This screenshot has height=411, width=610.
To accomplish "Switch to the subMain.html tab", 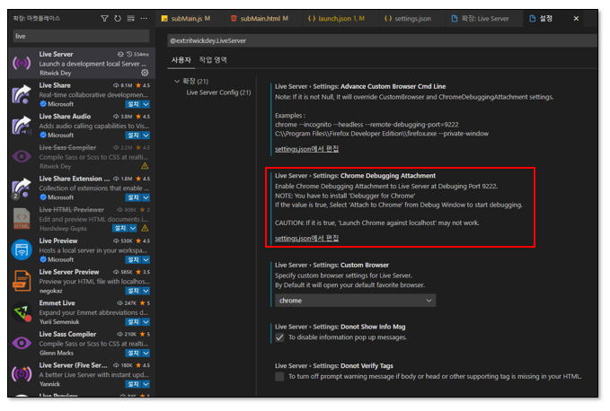I will point(263,19).
